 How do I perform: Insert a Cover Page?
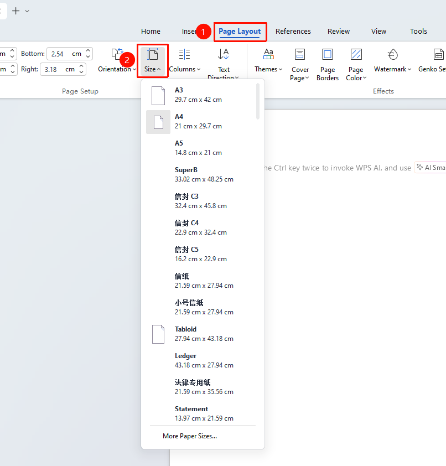(300, 65)
